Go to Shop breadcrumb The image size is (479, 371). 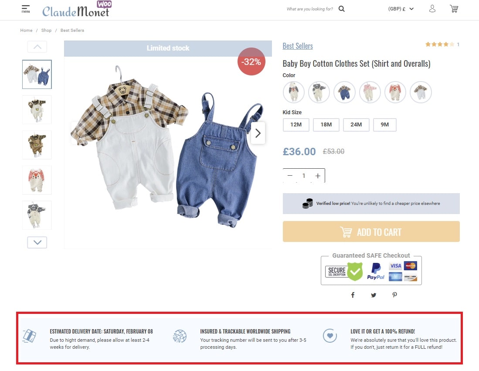[x=47, y=30]
